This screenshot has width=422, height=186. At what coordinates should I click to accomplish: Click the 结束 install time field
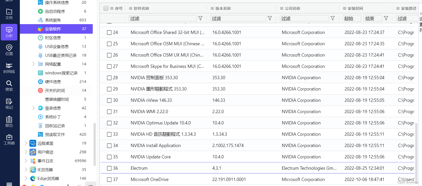(373, 18)
